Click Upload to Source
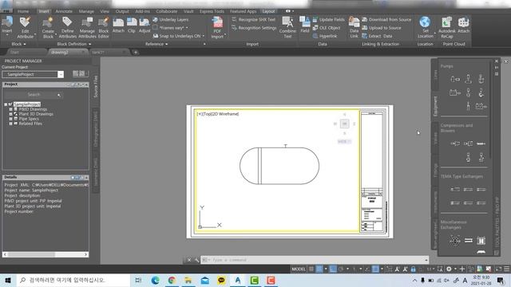The width and height of the screenshot is (511, 287). [x=382, y=28]
